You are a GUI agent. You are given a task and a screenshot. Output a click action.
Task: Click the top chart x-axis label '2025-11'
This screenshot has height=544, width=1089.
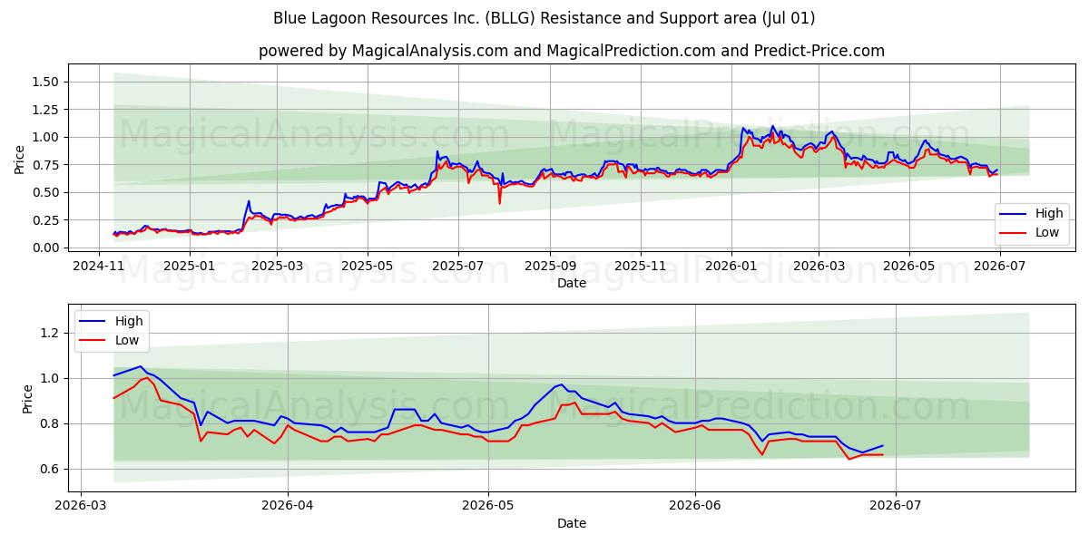641,266
